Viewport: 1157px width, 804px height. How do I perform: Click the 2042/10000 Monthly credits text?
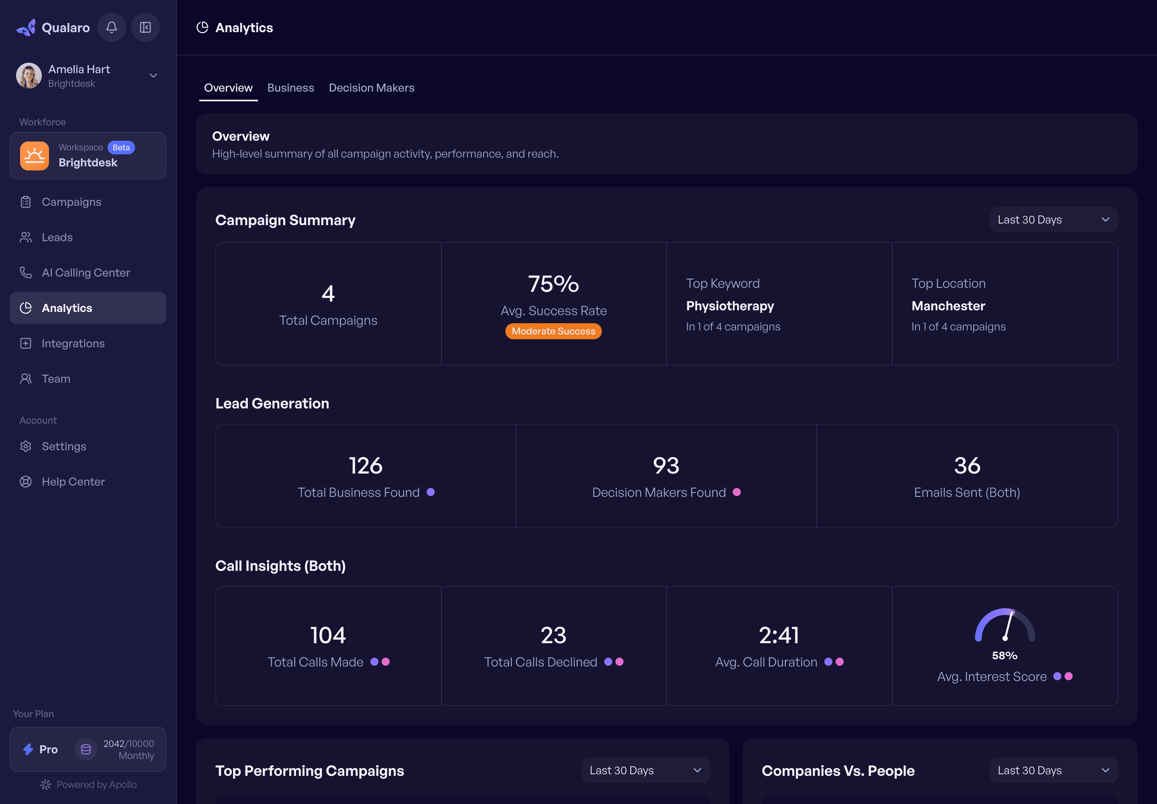[x=129, y=749]
